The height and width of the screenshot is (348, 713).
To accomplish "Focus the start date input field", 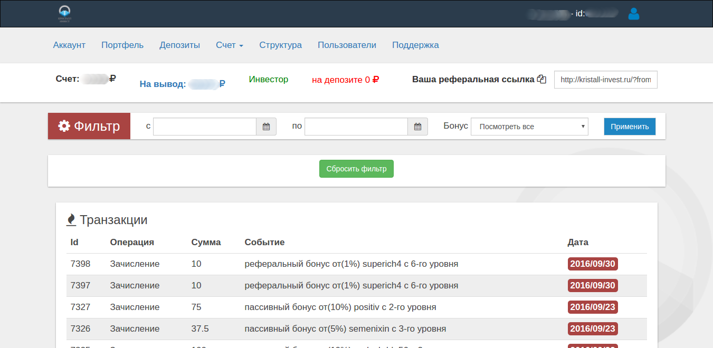I will 205,127.
